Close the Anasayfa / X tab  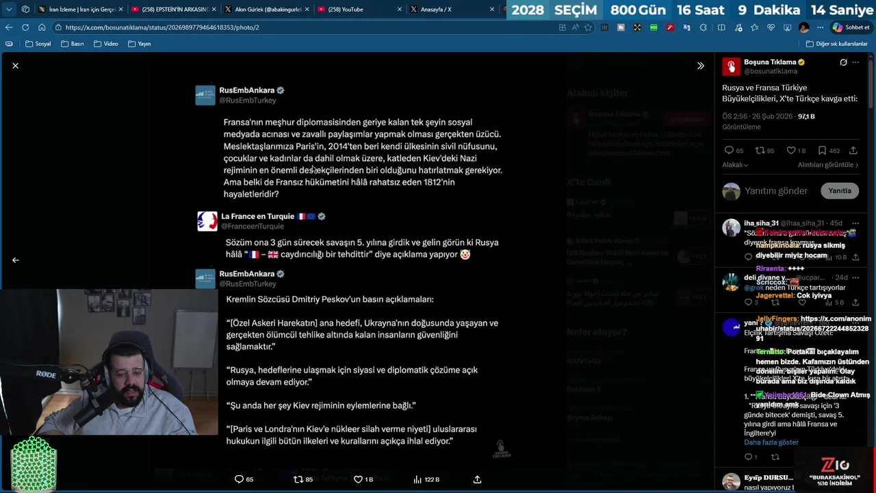(x=492, y=10)
